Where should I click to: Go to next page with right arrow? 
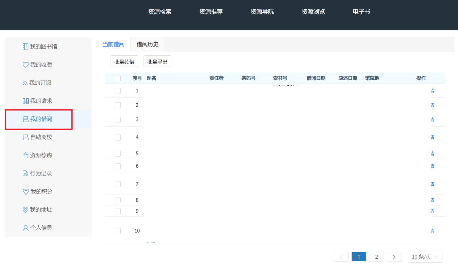[394, 257]
